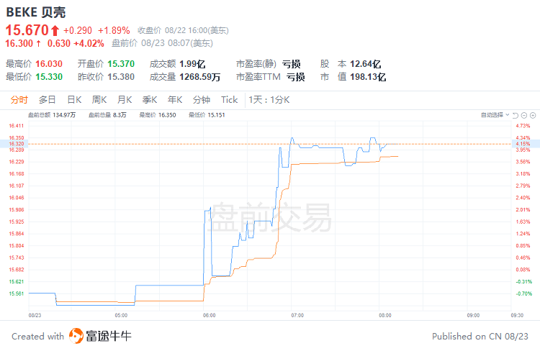
Task: Click the 最低价 value 15.330
Action: point(49,76)
